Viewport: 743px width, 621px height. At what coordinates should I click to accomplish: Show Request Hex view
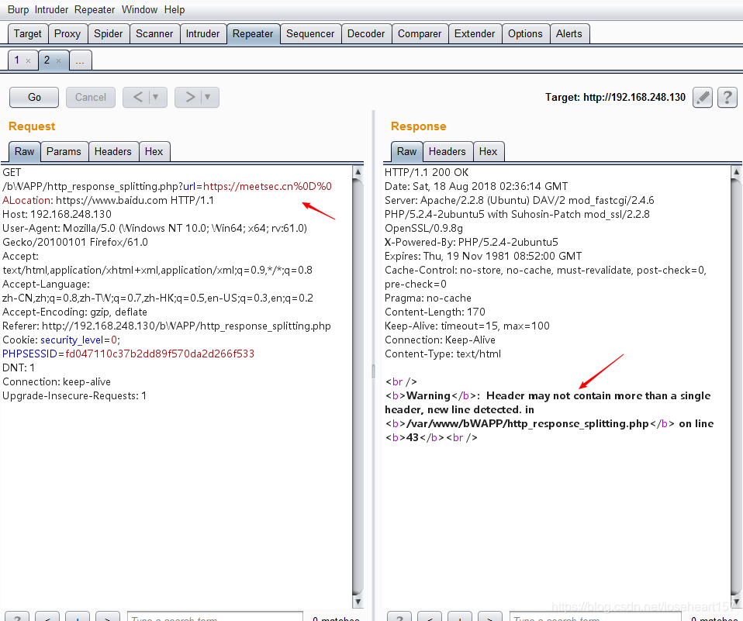tap(154, 152)
